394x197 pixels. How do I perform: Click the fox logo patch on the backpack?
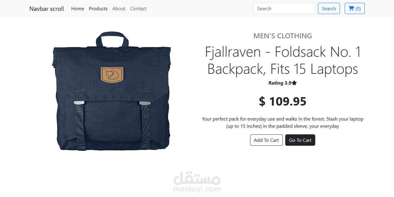point(112,74)
